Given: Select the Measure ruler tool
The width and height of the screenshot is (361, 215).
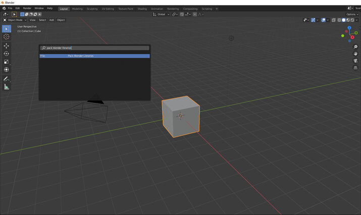Looking at the screenshot, I should tap(7, 87).
